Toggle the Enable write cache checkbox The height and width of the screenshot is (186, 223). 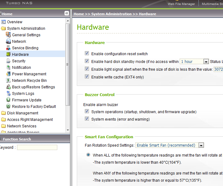pyautogui.click(x=87, y=77)
